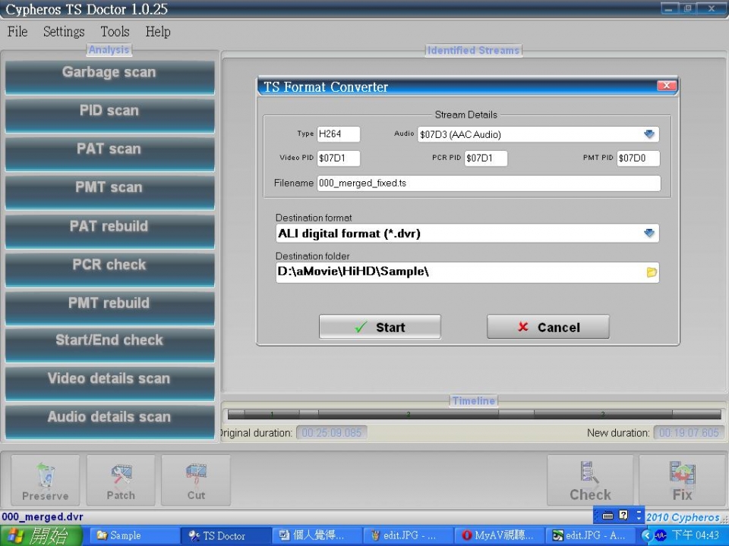Screen dimensions: 729x546
Task: Open the Tools menu
Action: click(x=115, y=32)
